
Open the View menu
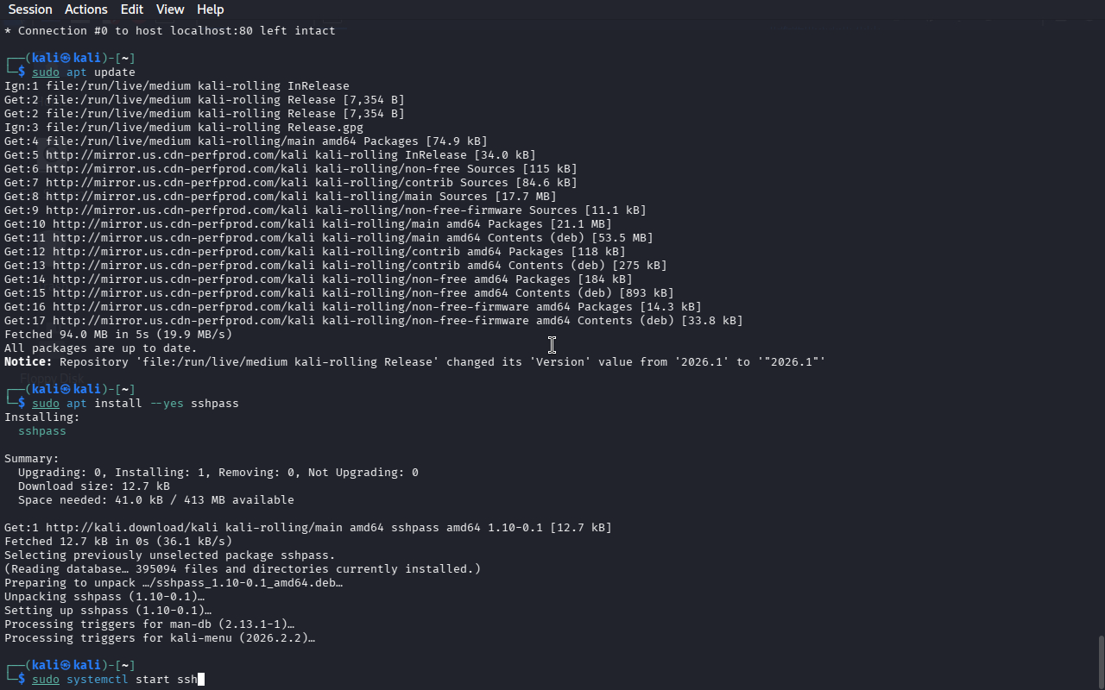point(170,9)
